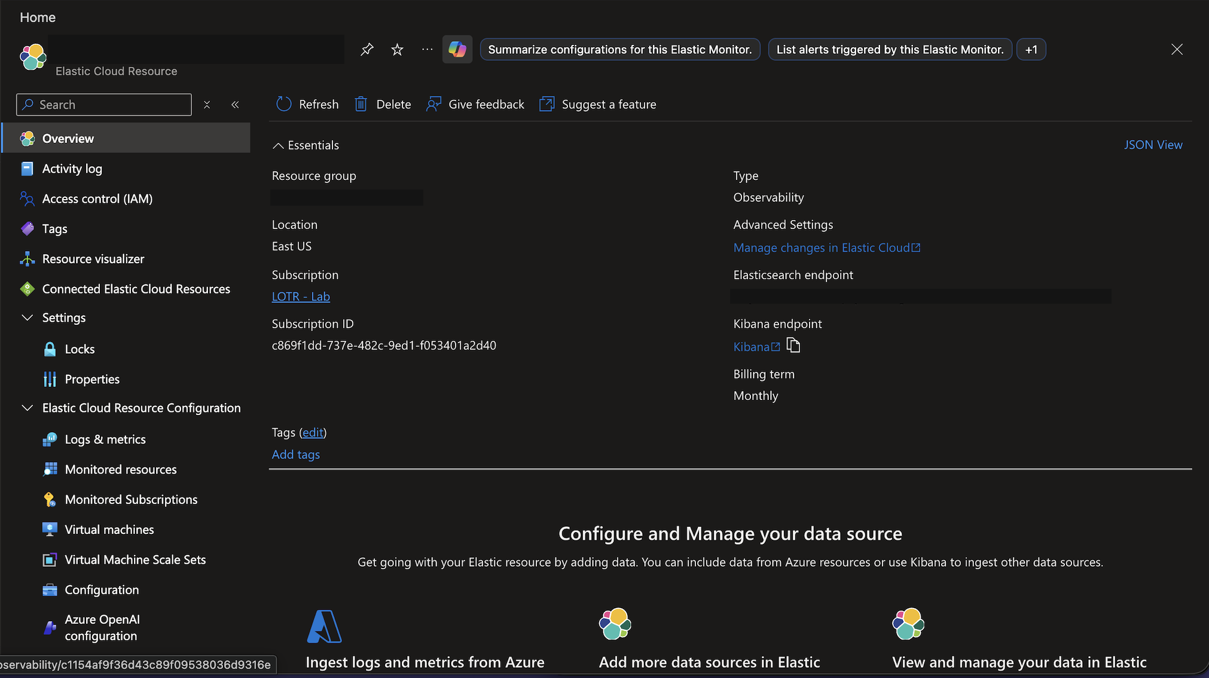The image size is (1209, 678).
Task: Click the Give feedback icon
Action: [x=433, y=104]
